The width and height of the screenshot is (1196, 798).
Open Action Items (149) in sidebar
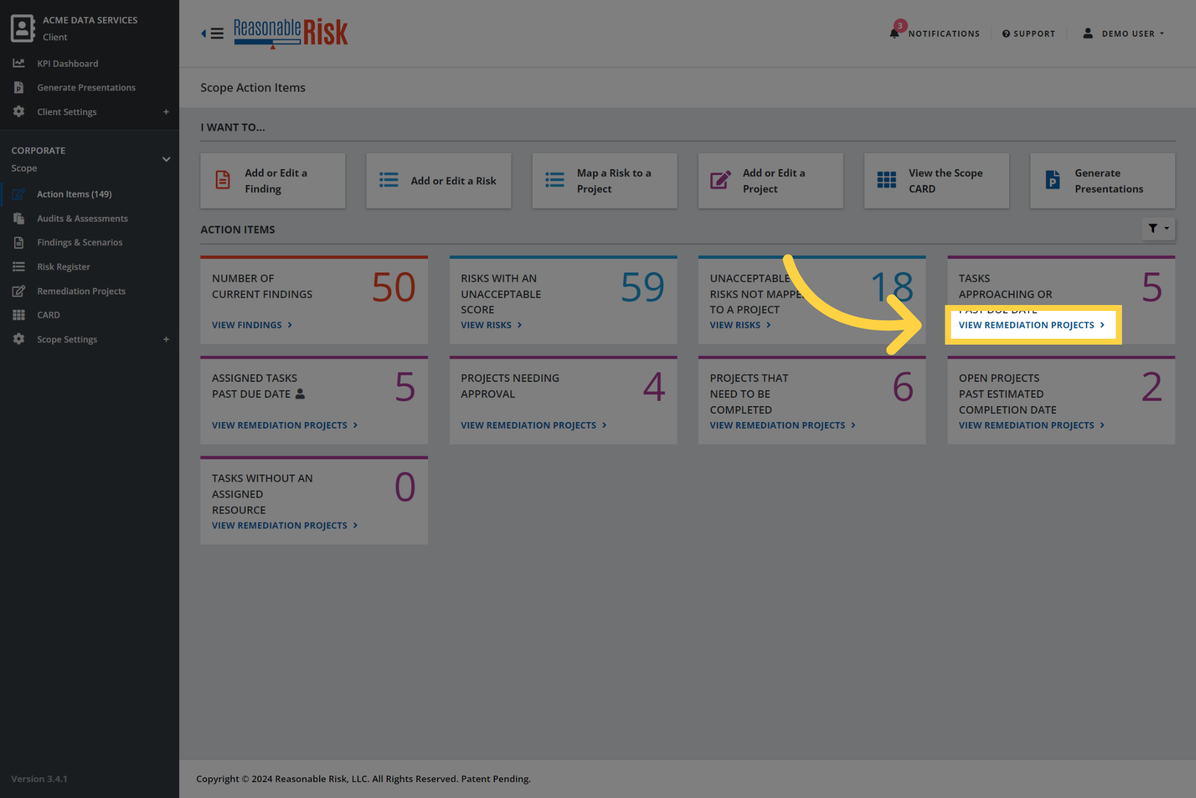tap(74, 194)
